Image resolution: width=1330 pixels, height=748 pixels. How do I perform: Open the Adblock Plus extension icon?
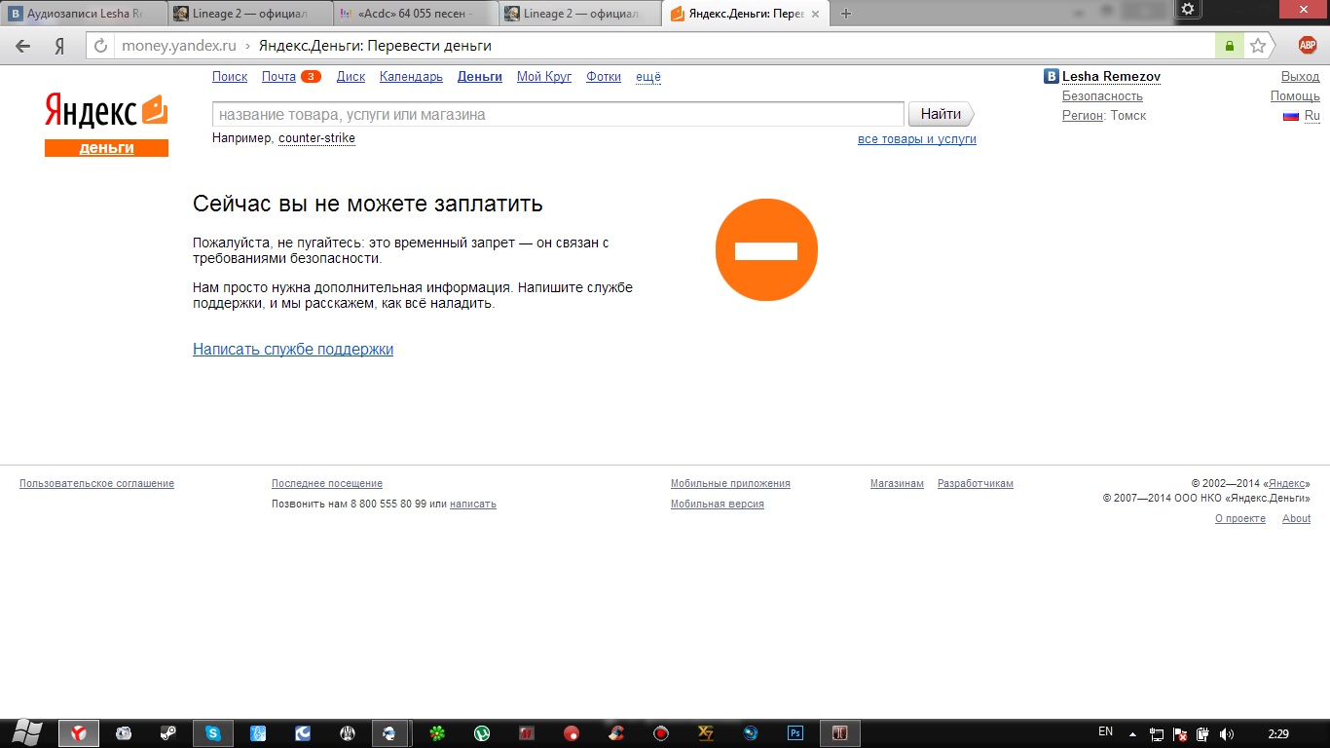pos(1308,45)
